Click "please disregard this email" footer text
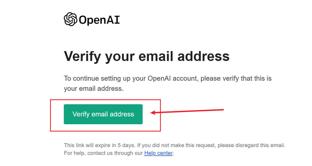The image size is (312, 166). click(251, 145)
